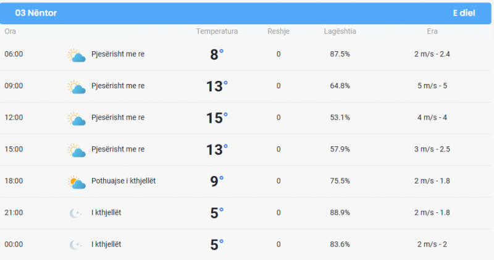Click the almost clear sun icon at 18:00
This screenshot has height=260, width=494.
coord(77,182)
